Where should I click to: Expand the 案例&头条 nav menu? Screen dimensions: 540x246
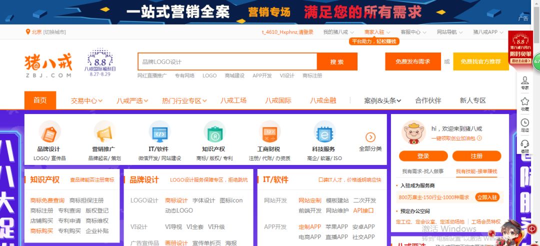[382, 100]
